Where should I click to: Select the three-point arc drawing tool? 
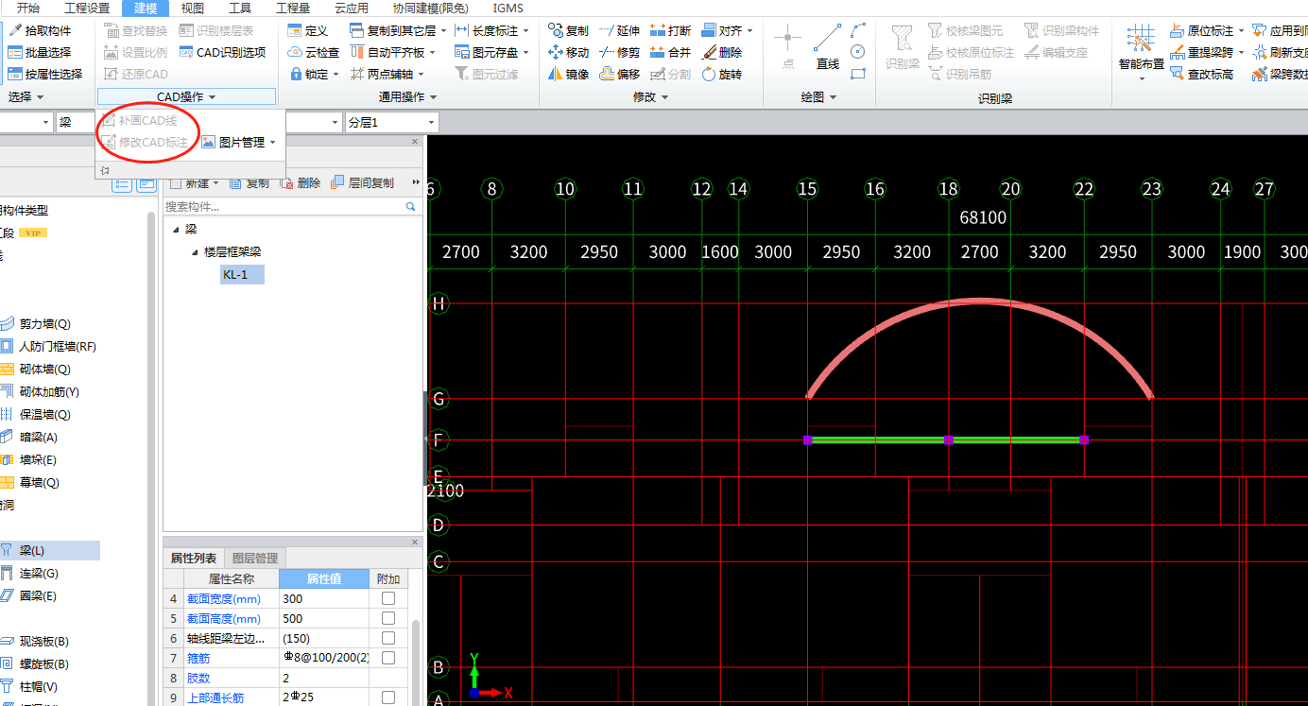tap(858, 31)
